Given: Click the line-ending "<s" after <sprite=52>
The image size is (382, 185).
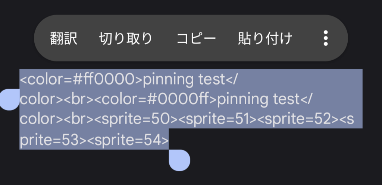Looking at the screenshot, I should [353, 119].
